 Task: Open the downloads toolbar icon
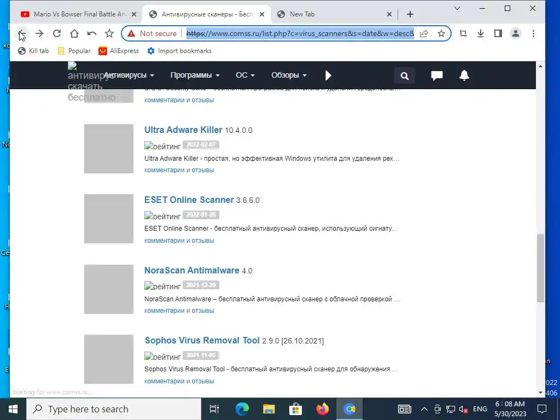click(x=481, y=33)
